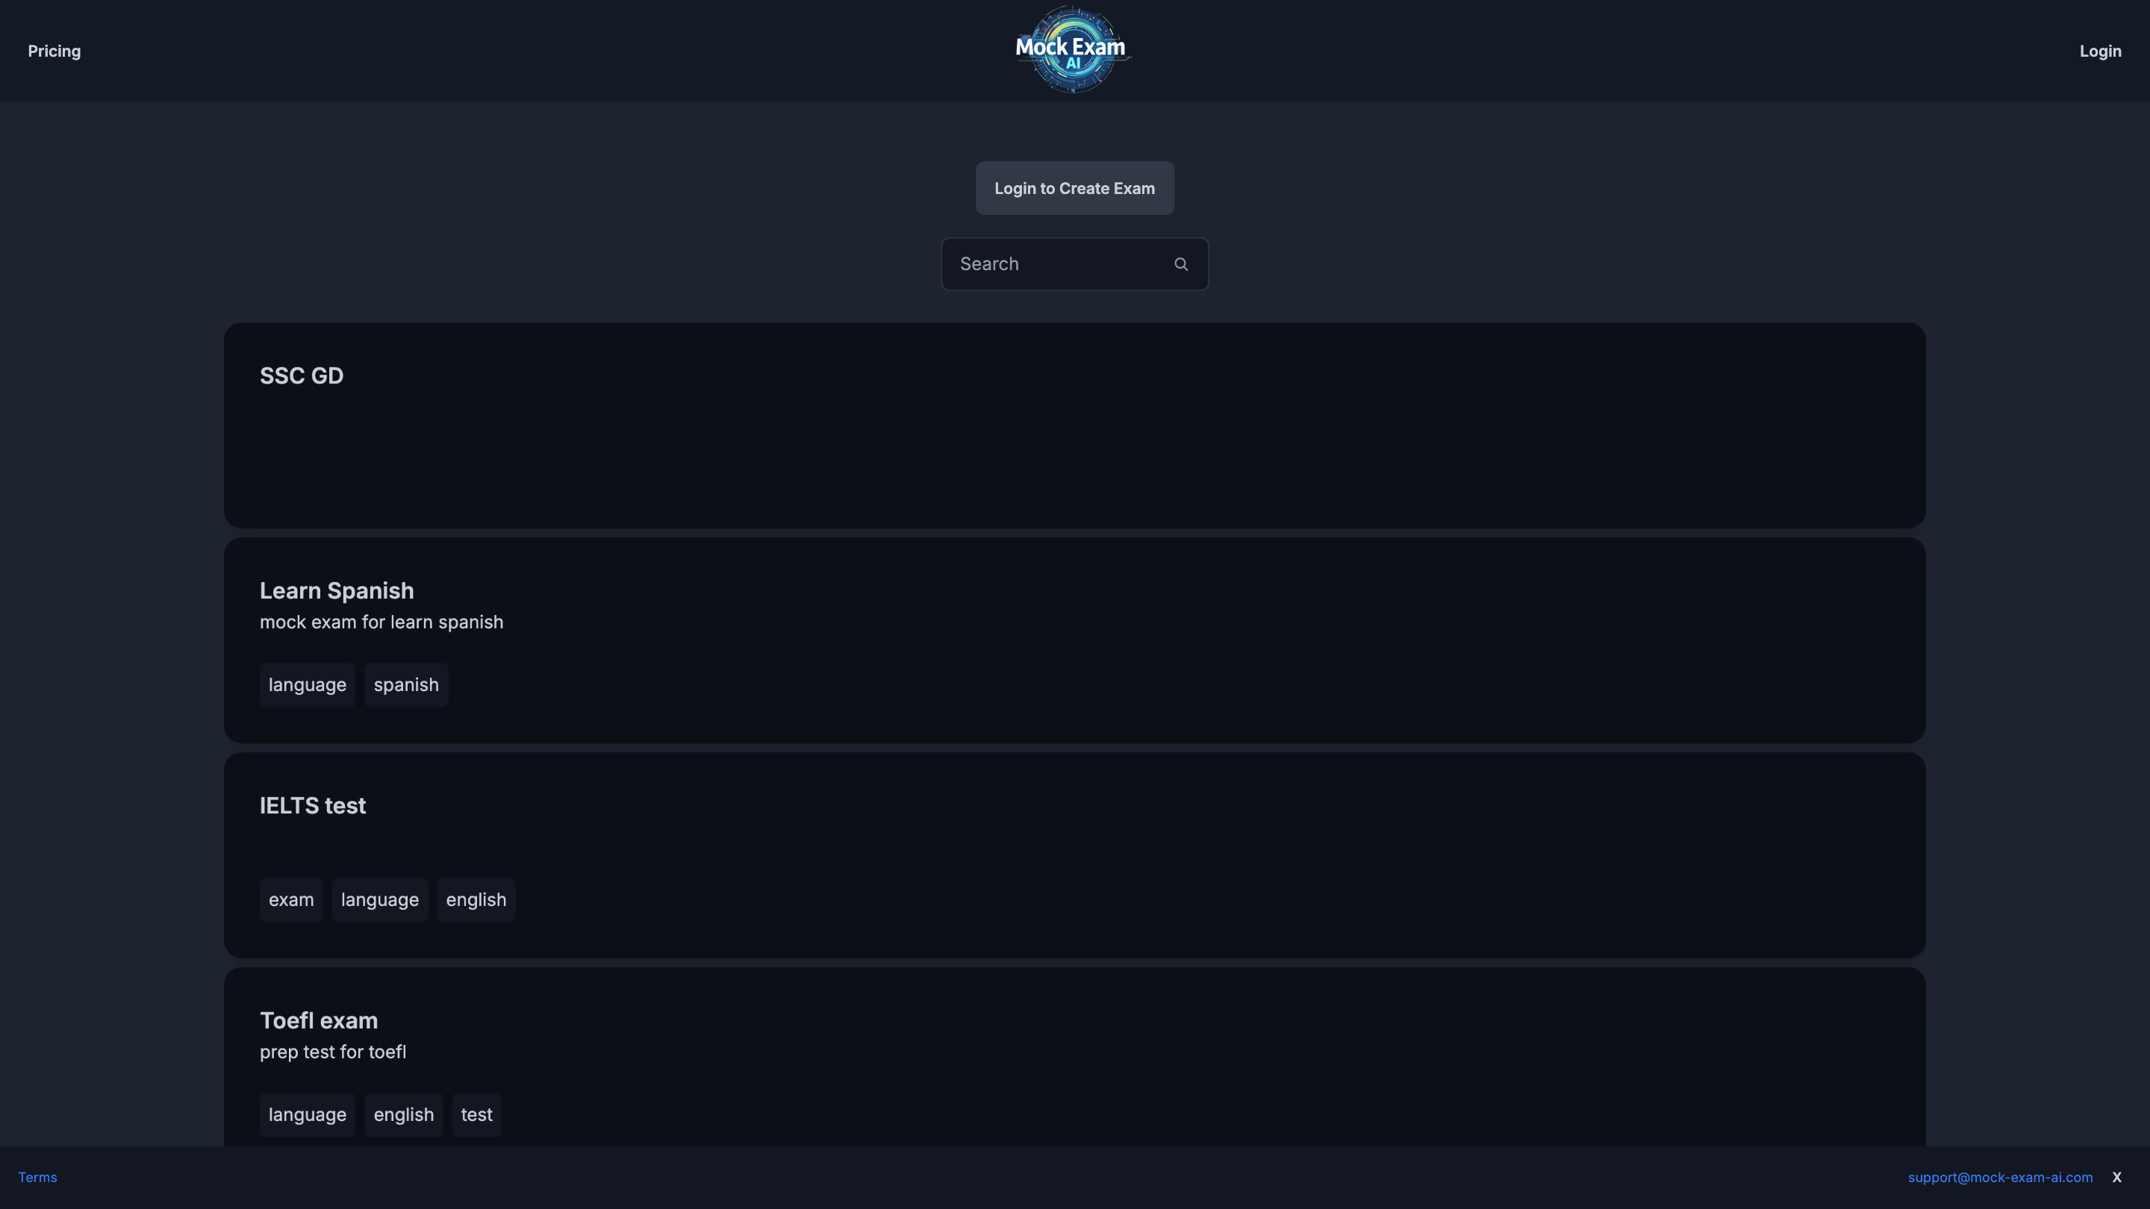
Task: Open the Terms link in footer
Action: click(37, 1178)
